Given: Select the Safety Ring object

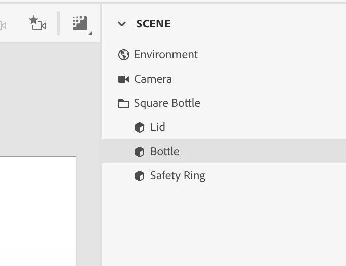Looking at the screenshot, I should point(178,176).
